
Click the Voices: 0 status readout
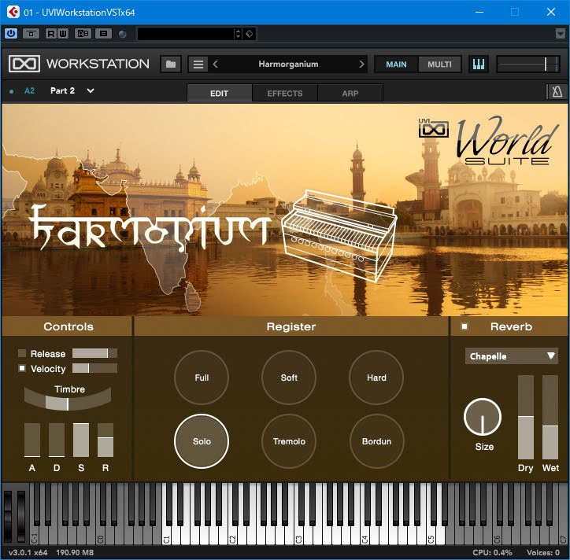point(543,552)
